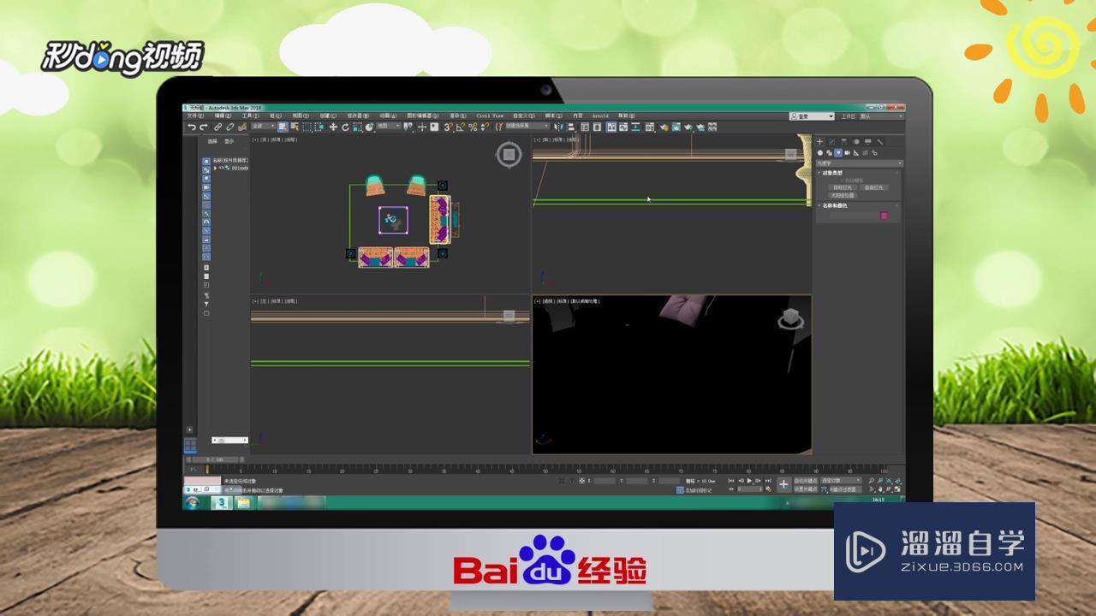Open the named selection sets dropdown

528,127
